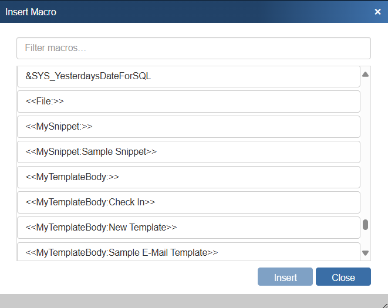Select the MySnippet:Sample Snippet macro
The width and height of the screenshot is (388, 308).
pos(188,152)
